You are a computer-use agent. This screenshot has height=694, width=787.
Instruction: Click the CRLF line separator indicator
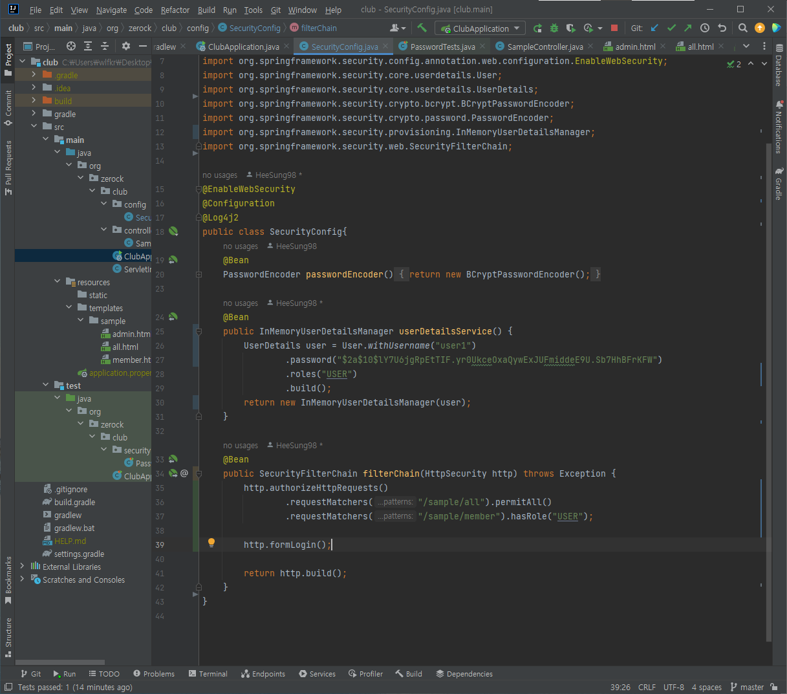point(647,687)
